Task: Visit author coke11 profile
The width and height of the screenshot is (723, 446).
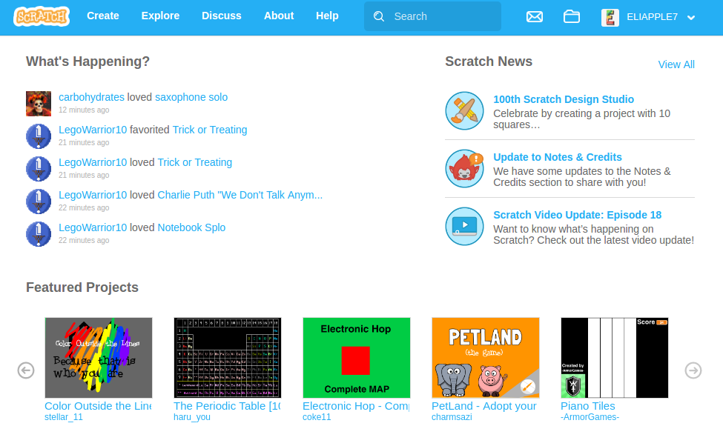Action: 317,417
